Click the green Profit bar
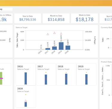The width and height of the screenshot is (112, 109). coord(1,78)
